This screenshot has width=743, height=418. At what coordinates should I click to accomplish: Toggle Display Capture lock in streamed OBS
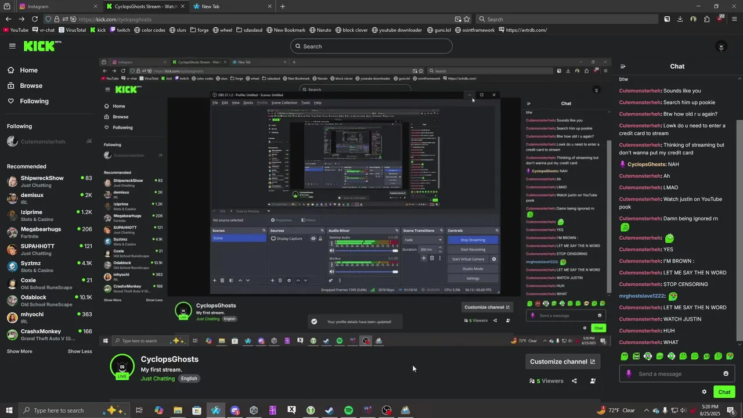320,239
